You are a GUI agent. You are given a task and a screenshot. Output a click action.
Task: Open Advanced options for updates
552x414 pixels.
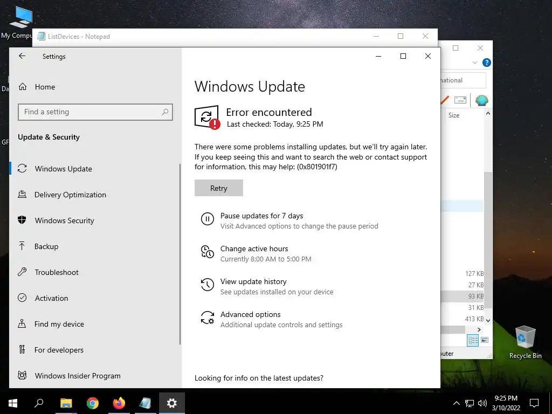[x=250, y=314]
